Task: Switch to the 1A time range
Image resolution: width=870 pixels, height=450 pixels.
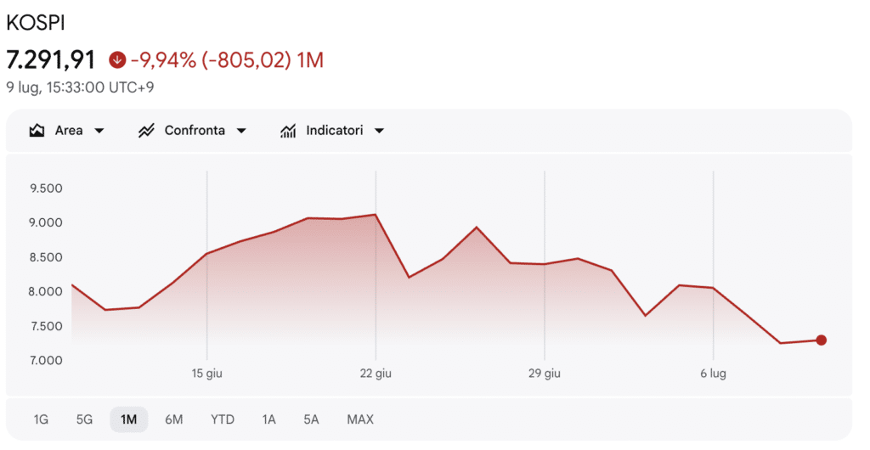Action: pyautogui.click(x=269, y=419)
